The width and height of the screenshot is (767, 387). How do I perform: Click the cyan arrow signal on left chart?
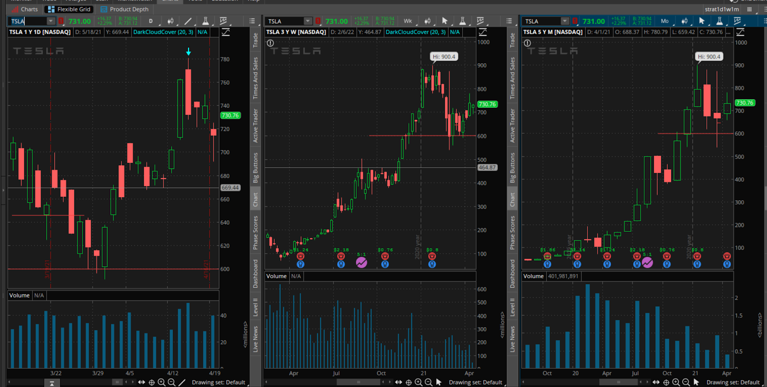tap(188, 51)
